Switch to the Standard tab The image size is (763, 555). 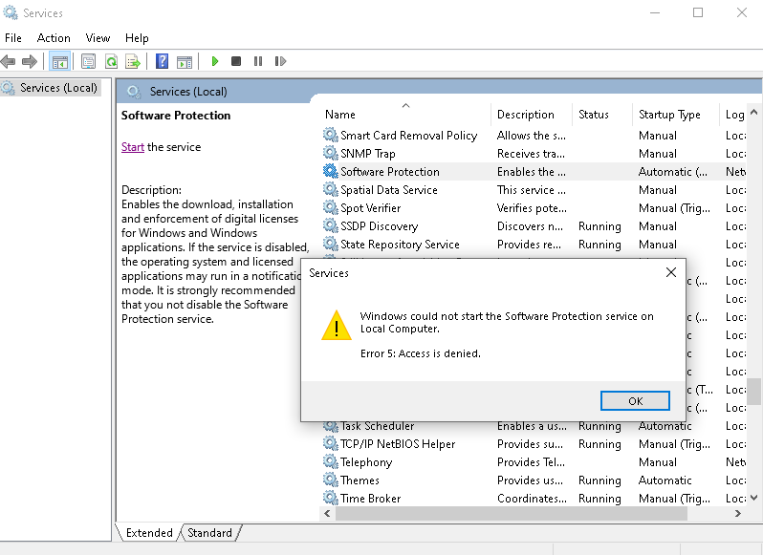pyautogui.click(x=209, y=533)
